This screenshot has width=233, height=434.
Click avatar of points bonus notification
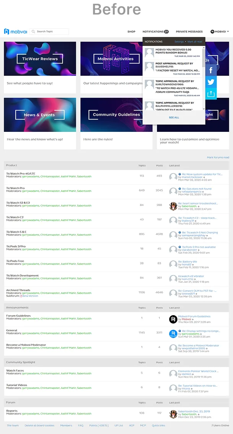149,53
